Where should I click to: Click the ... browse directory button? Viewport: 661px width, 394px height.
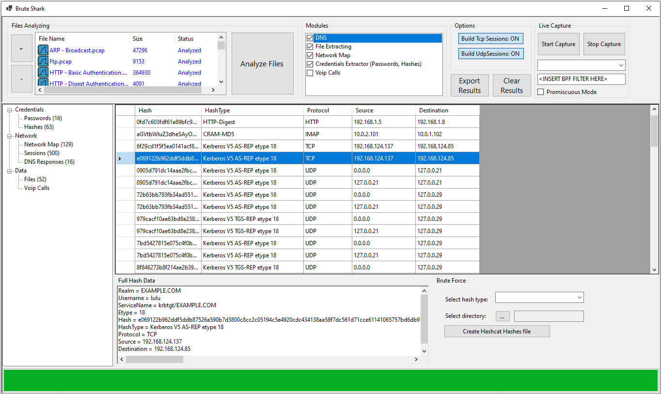(x=503, y=316)
